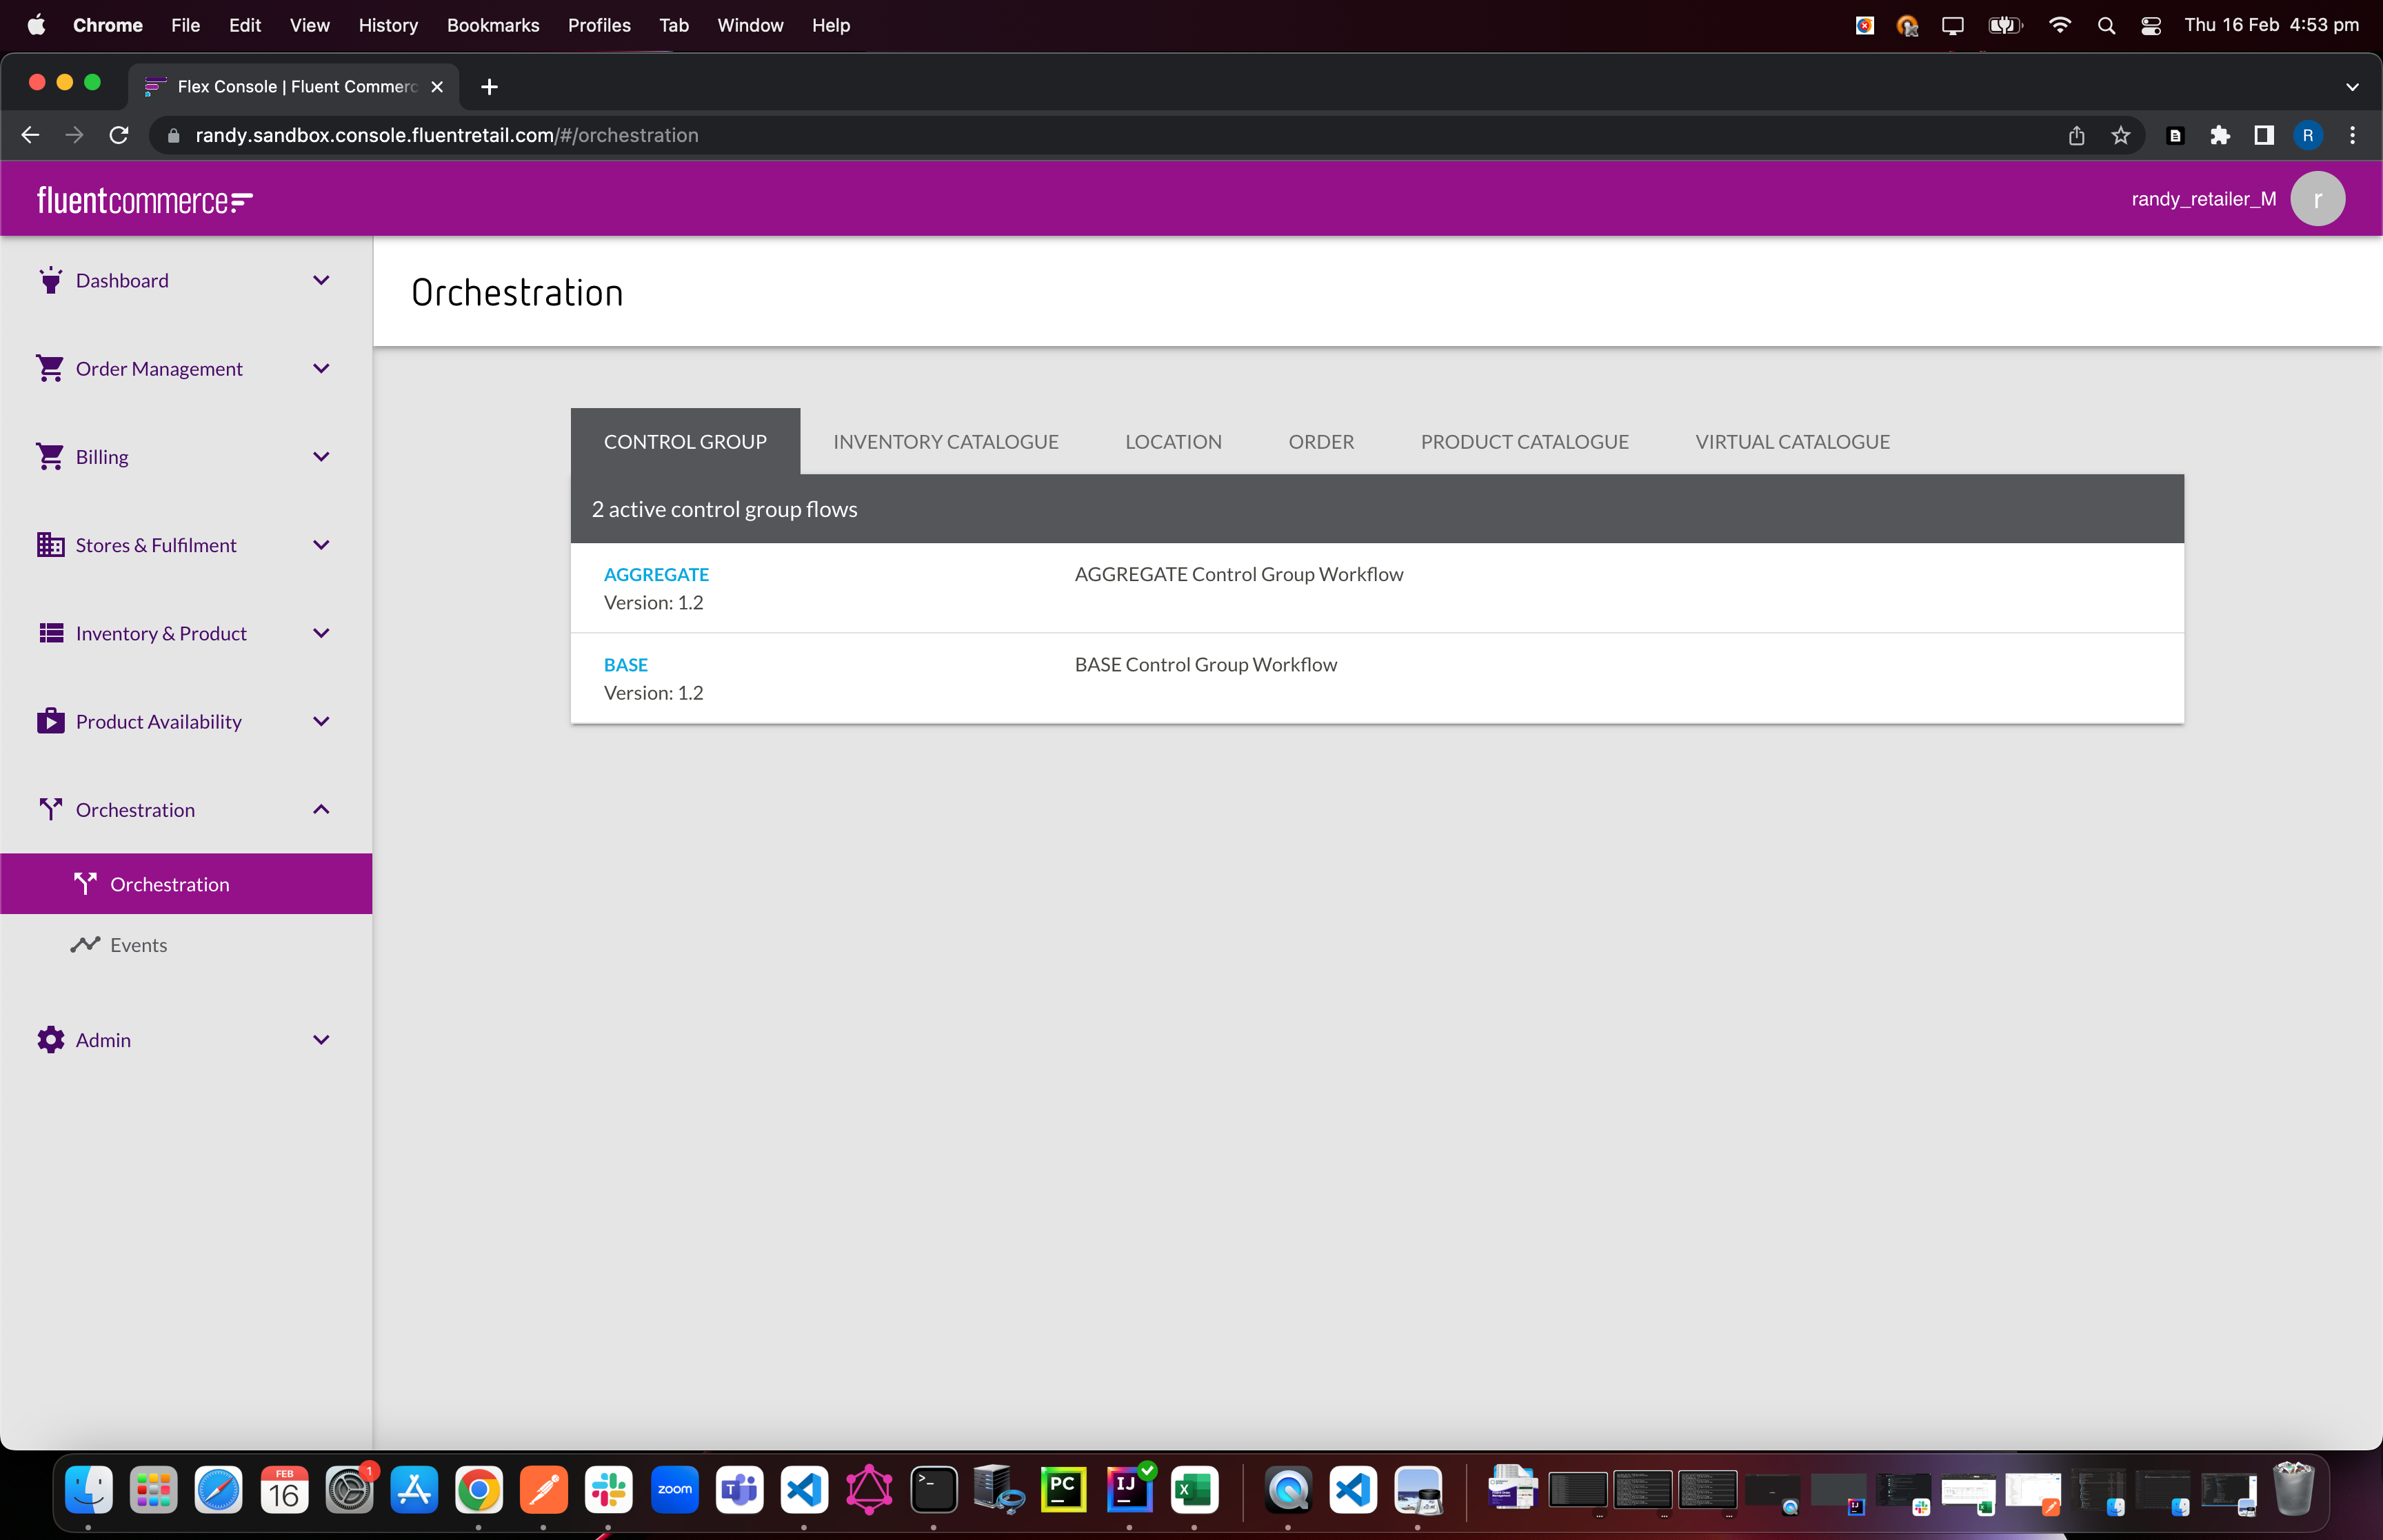Image resolution: width=2383 pixels, height=1540 pixels.
Task: Switch to PRODUCT CATALOGUE tab
Action: pyautogui.click(x=1524, y=441)
